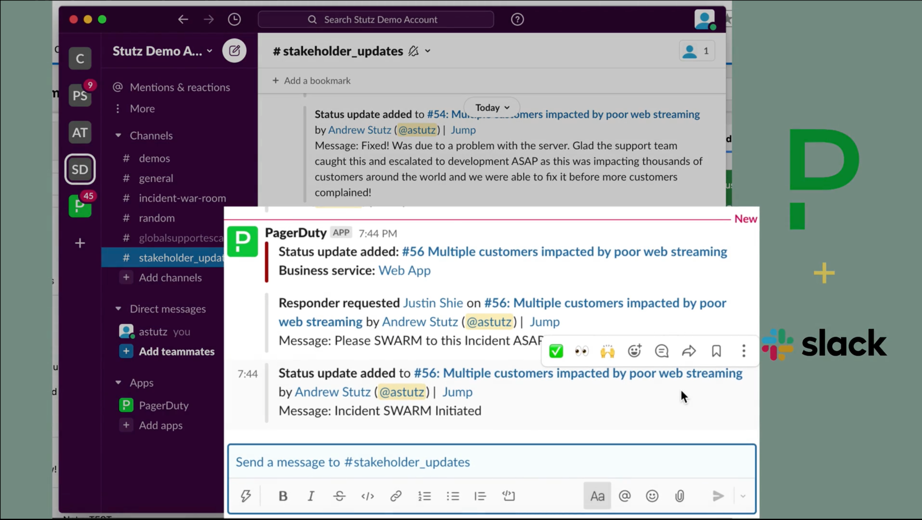React with the eyes emoji
The height and width of the screenshot is (520, 922).
click(x=581, y=351)
